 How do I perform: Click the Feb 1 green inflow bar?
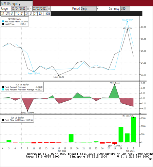[127, 138]
